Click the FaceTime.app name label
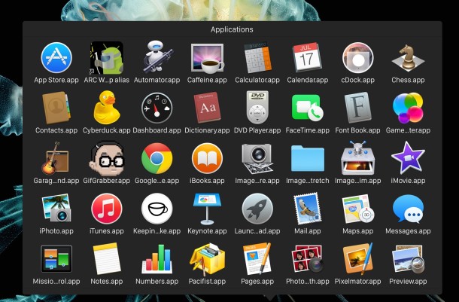 (307, 130)
